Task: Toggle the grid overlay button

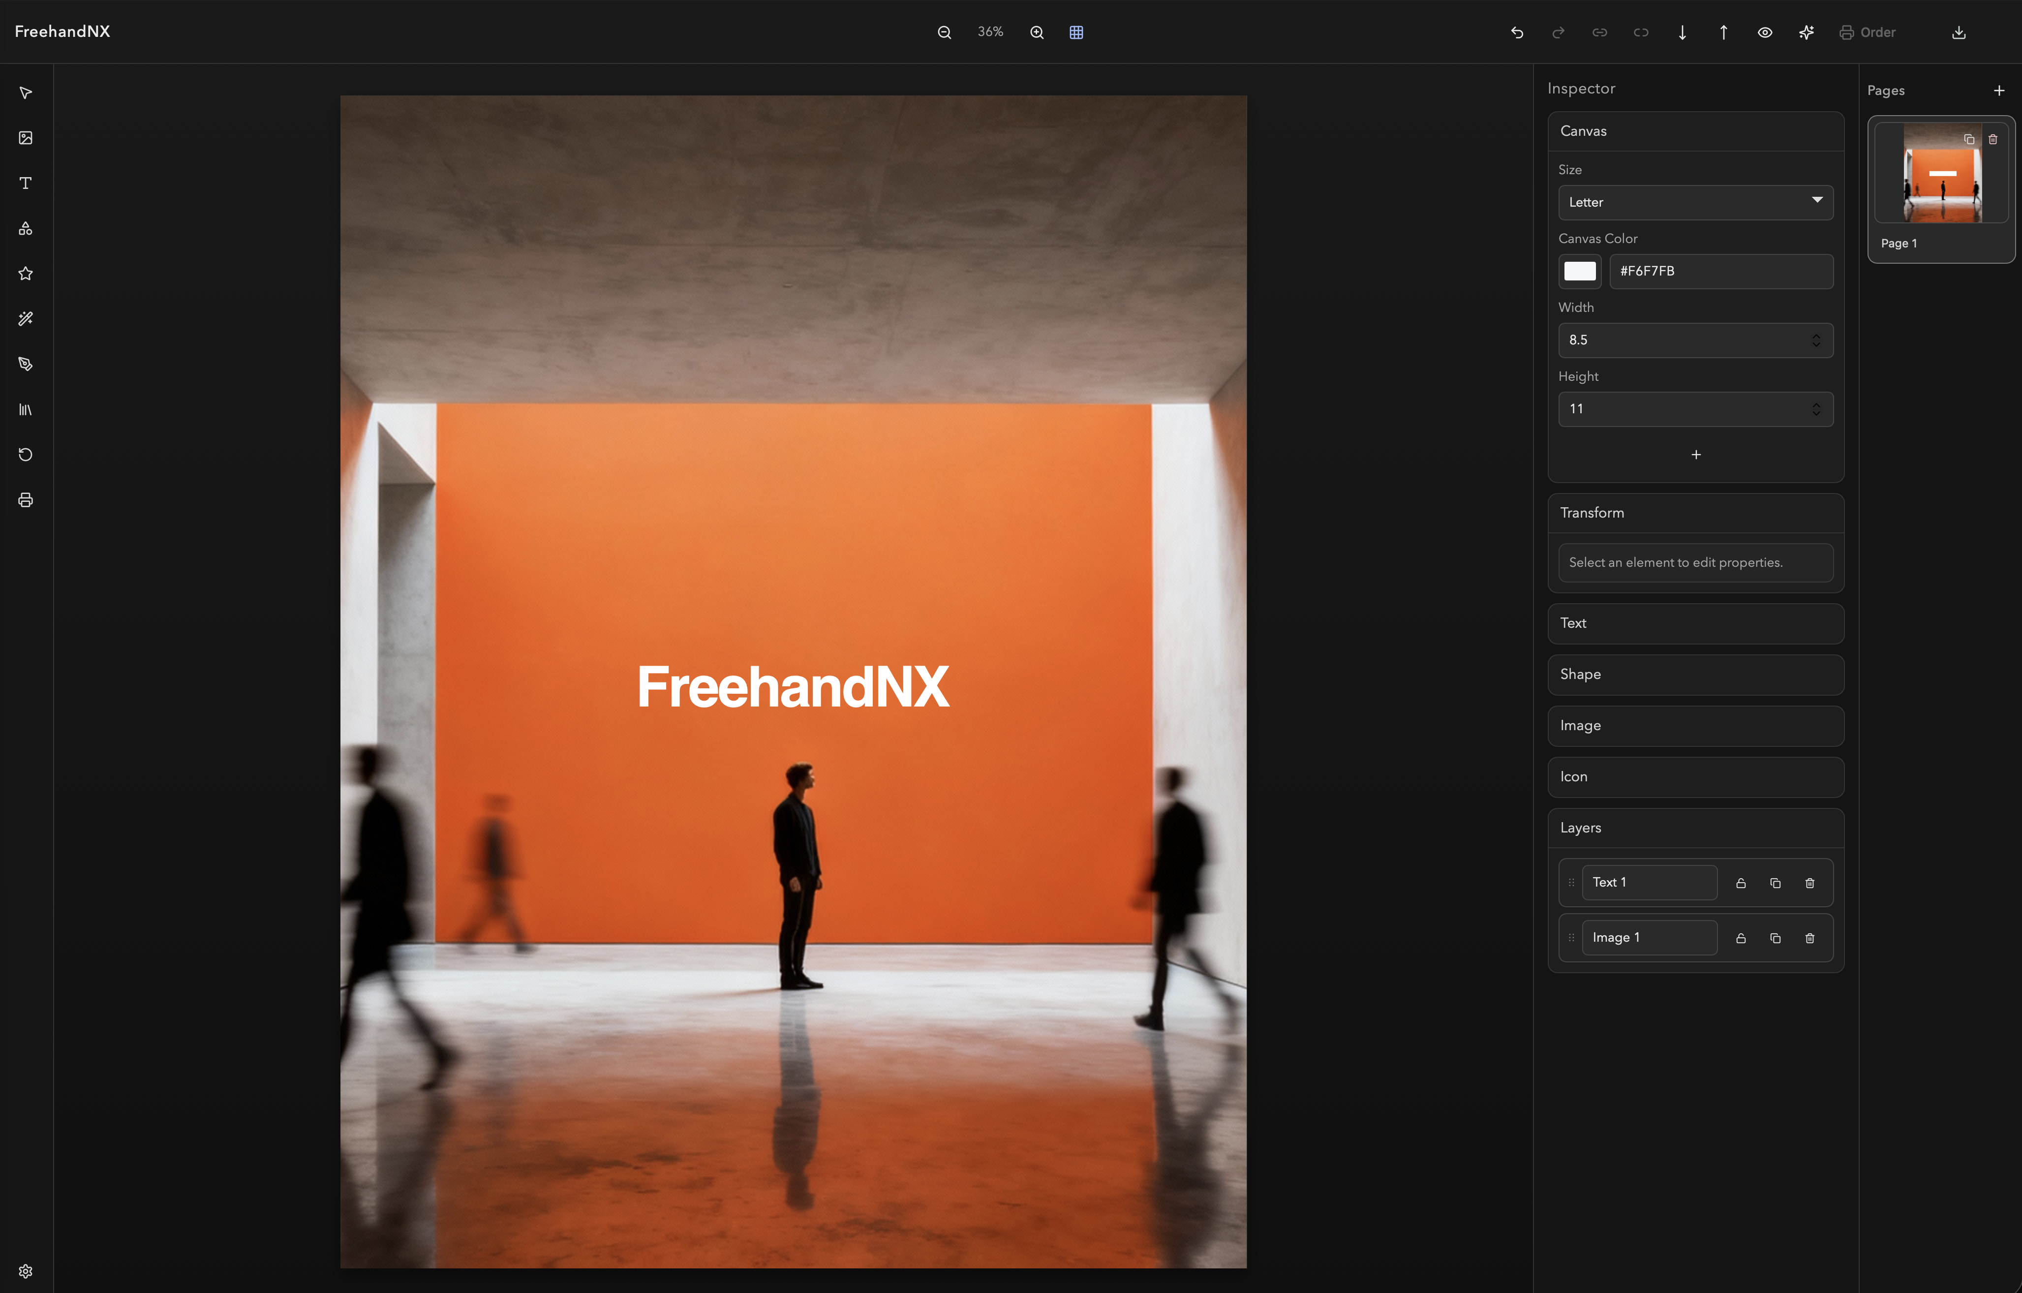Action: click(x=1076, y=32)
